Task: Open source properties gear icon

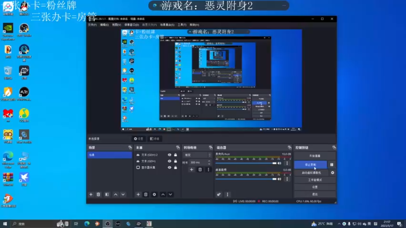Action: tap(154, 195)
